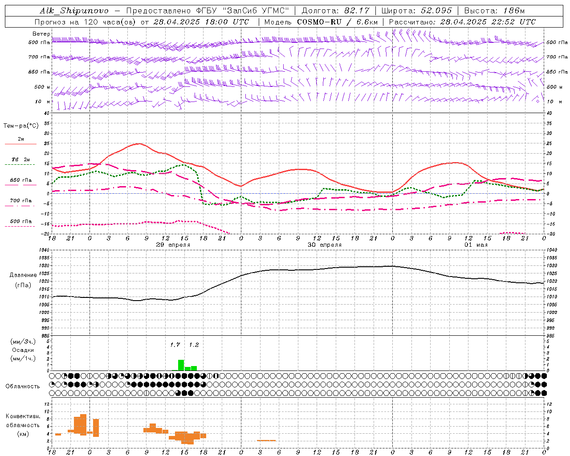Screen dimensions: 570x456
Task: Click the 'Ветер' wind panel label
Action: click(41, 34)
